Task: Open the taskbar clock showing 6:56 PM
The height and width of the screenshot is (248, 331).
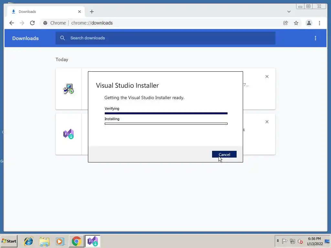Action: click(315, 241)
